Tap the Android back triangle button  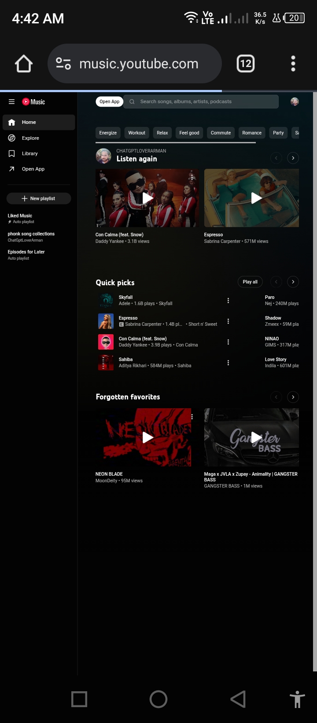(x=238, y=699)
